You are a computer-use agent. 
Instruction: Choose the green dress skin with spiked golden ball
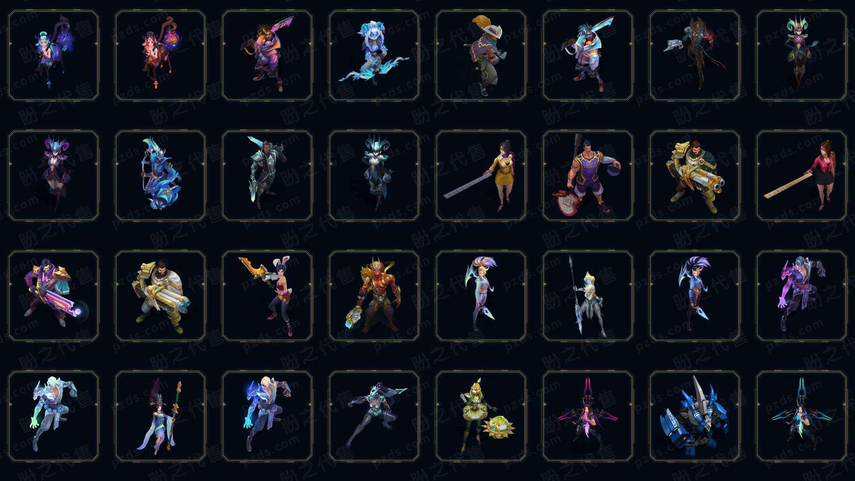tap(481, 416)
